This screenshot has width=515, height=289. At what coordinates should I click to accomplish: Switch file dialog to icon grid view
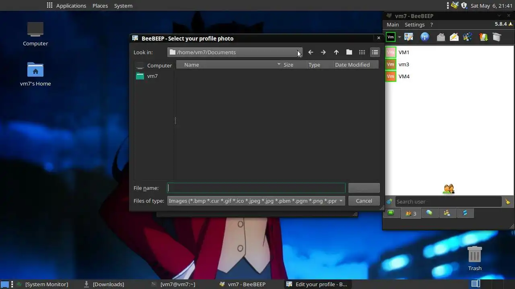tap(362, 52)
